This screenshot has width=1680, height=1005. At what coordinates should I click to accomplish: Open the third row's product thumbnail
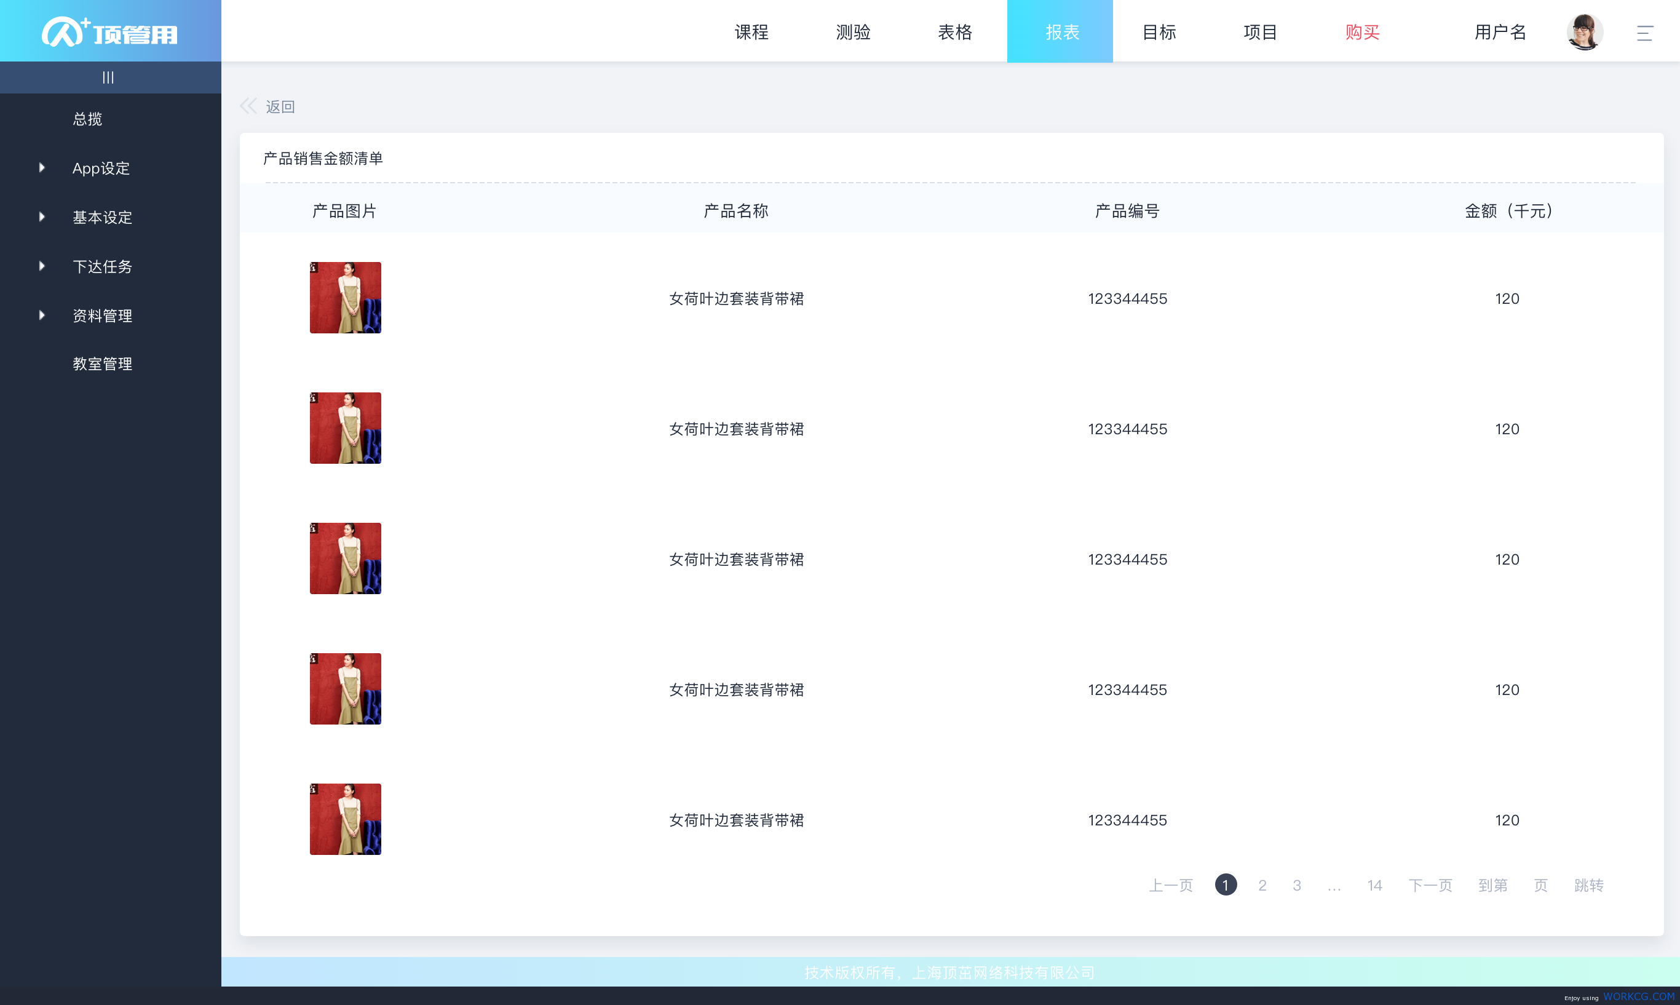[x=345, y=558]
